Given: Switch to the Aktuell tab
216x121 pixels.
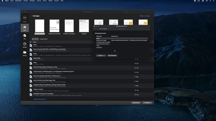Looking at the screenshot, I should 35,39.
